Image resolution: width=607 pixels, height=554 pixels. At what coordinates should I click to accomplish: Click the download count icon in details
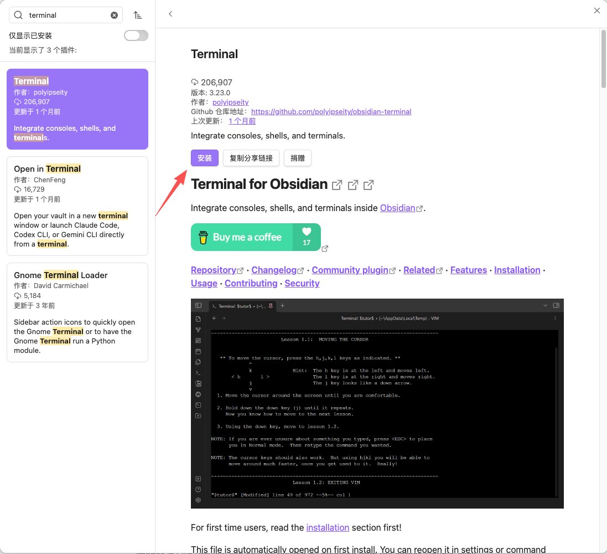tap(194, 82)
